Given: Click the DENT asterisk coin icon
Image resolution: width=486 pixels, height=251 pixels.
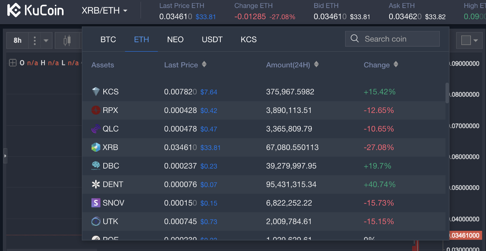Looking at the screenshot, I should [96, 184].
